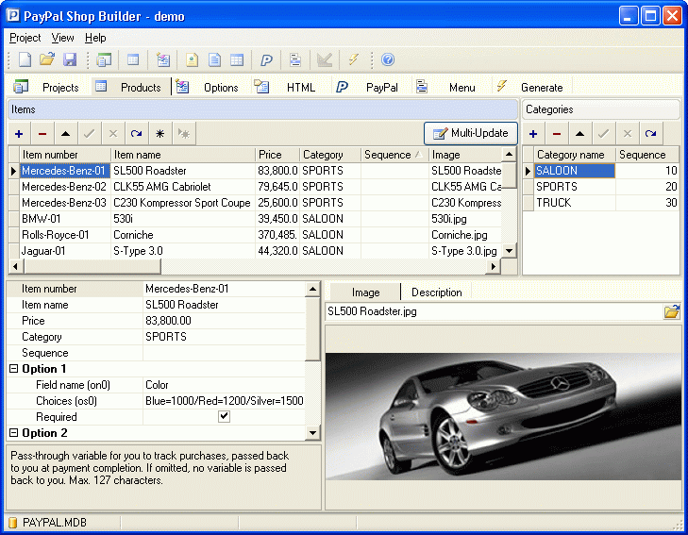The height and width of the screenshot is (535, 688).
Task: Switch to the Generate tab
Action: click(x=531, y=87)
